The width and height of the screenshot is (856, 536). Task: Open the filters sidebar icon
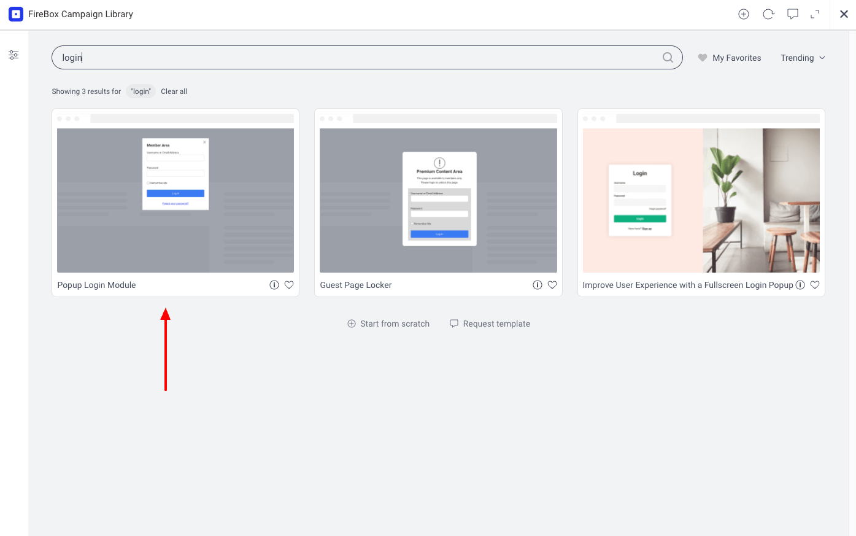pyautogui.click(x=13, y=55)
